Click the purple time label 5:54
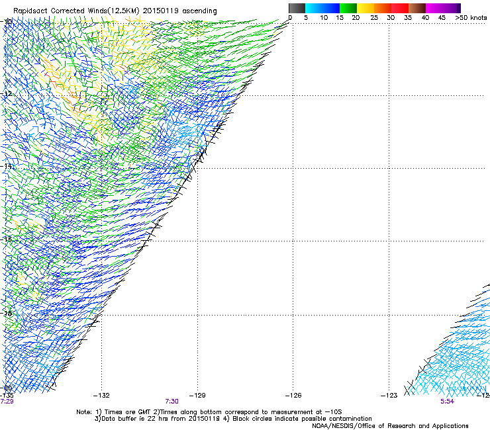Viewport: 490px width, 430px height. click(447, 402)
